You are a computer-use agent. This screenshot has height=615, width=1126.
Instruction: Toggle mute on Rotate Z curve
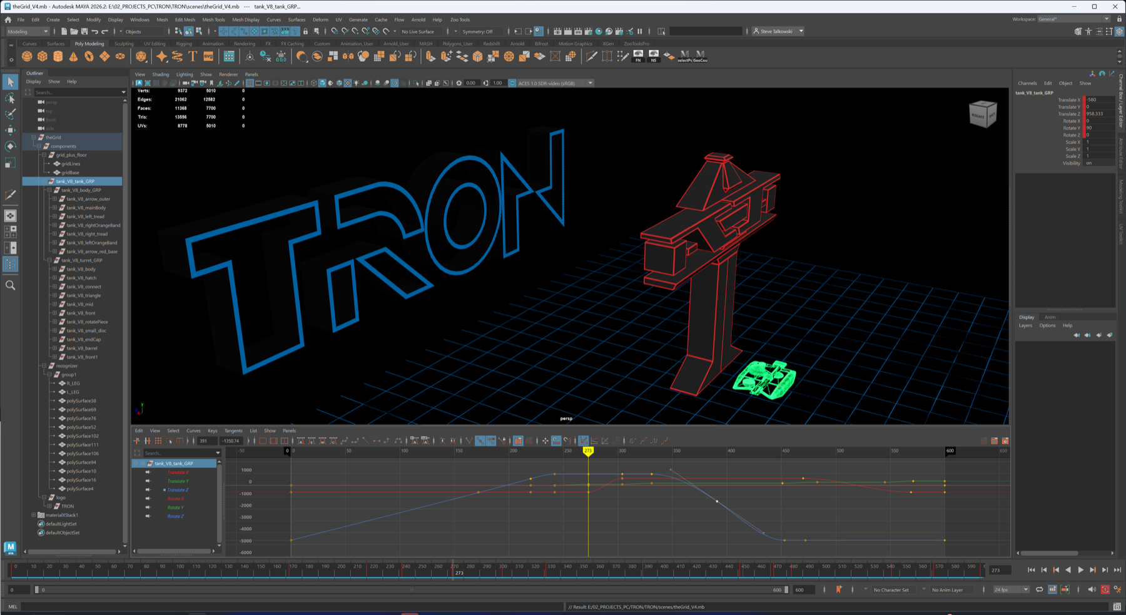click(x=148, y=516)
